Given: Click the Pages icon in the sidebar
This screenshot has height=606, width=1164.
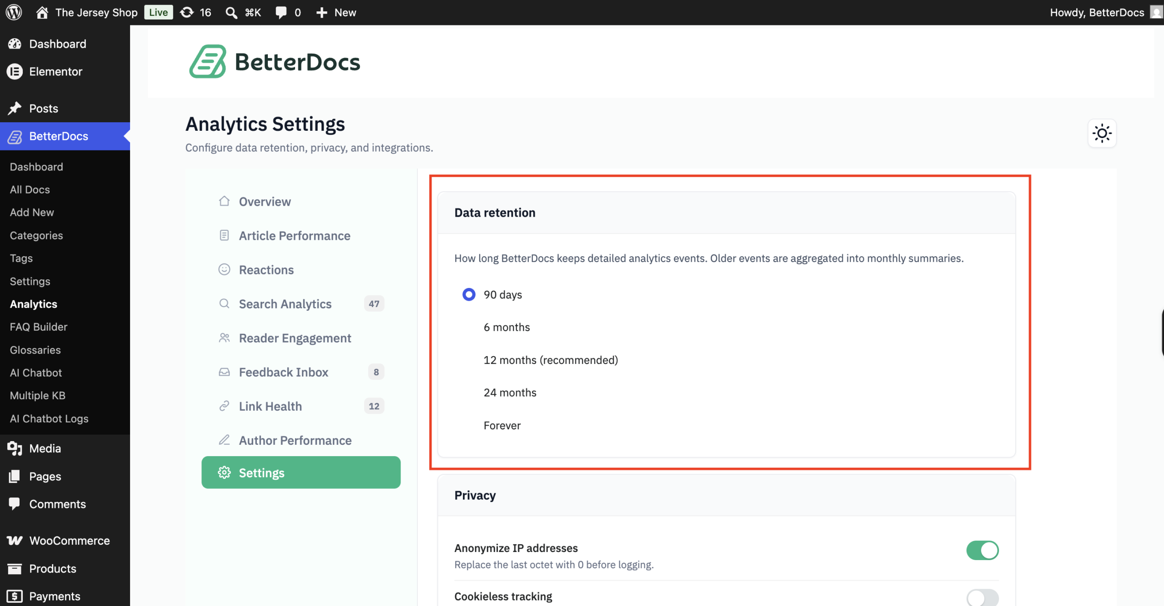Looking at the screenshot, I should [15, 476].
